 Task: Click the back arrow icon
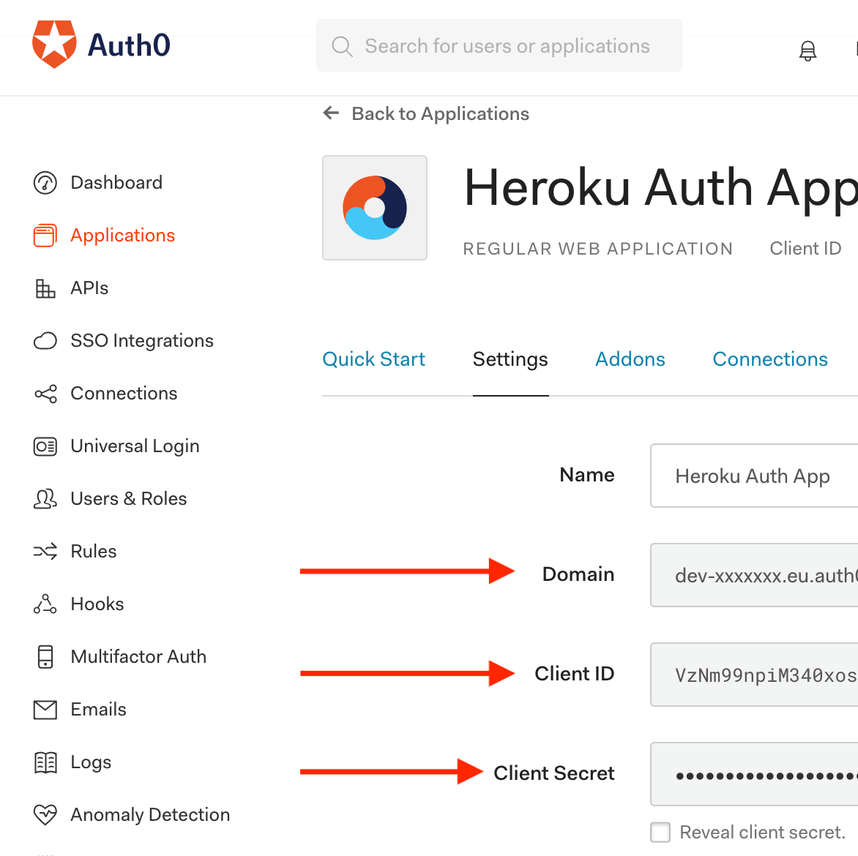[331, 113]
